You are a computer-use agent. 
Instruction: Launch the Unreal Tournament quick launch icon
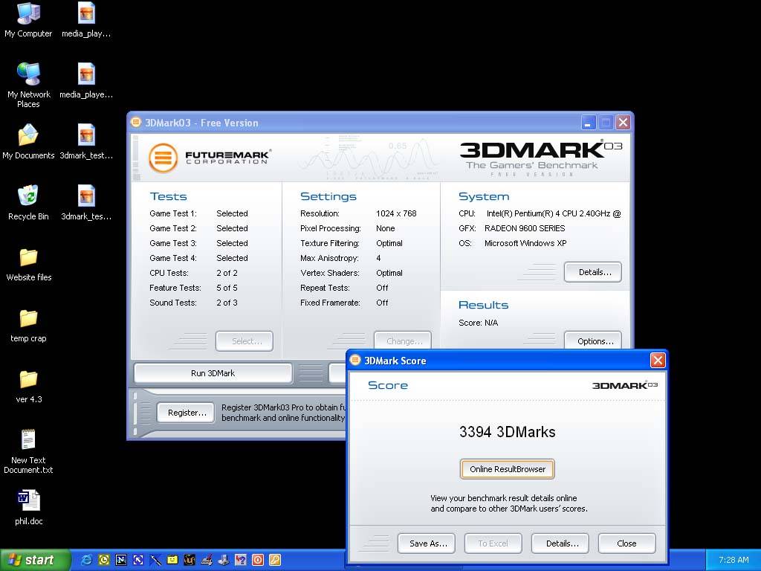(x=190, y=560)
